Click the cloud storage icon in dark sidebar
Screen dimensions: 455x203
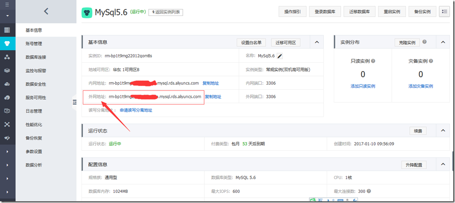point(7,84)
